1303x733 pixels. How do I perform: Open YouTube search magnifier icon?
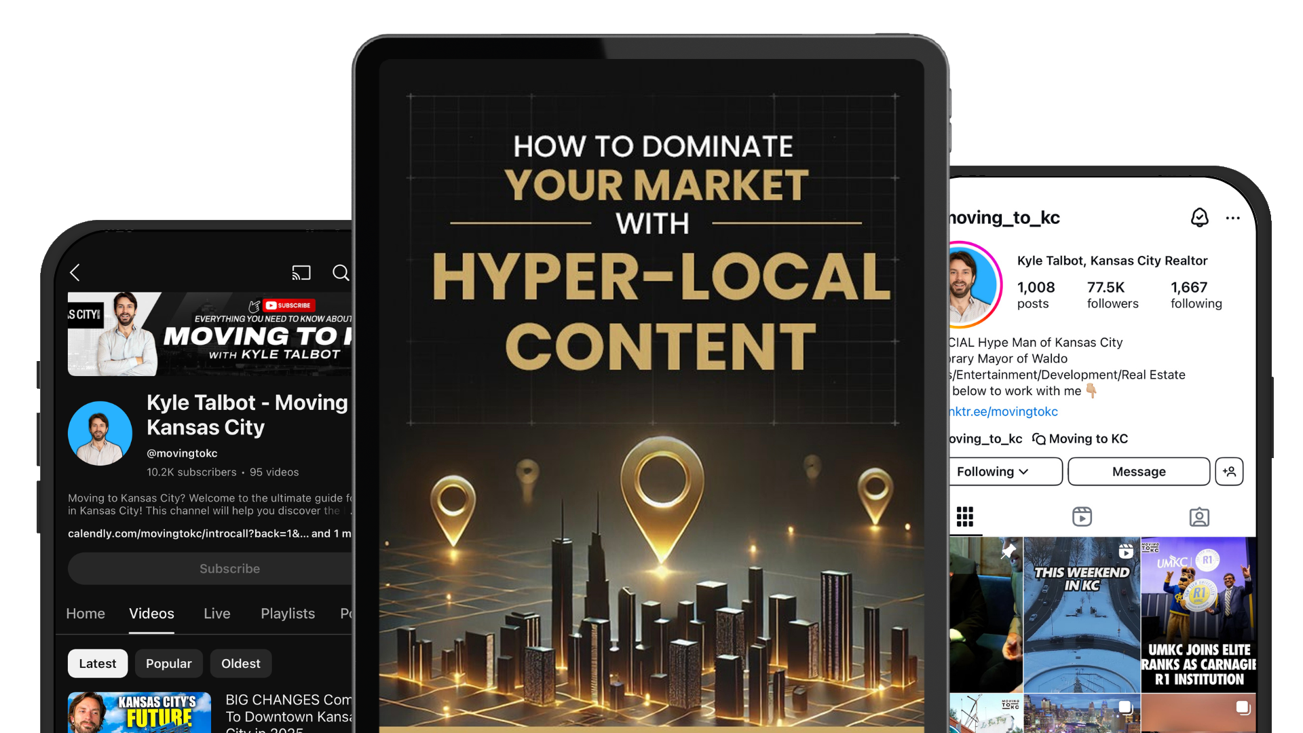341,273
